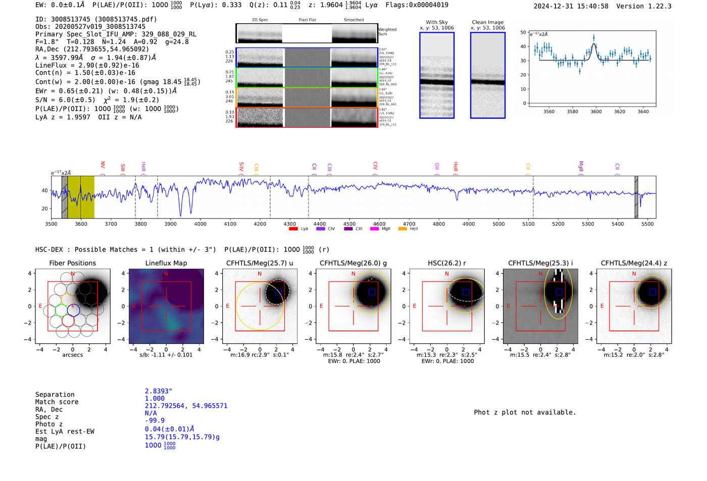Image resolution: width=707 pixels, height=481 pixels.
Task: Click the Cont(n) = 1.50(±0.03)e-16 line
Action: tap(85, 73)
